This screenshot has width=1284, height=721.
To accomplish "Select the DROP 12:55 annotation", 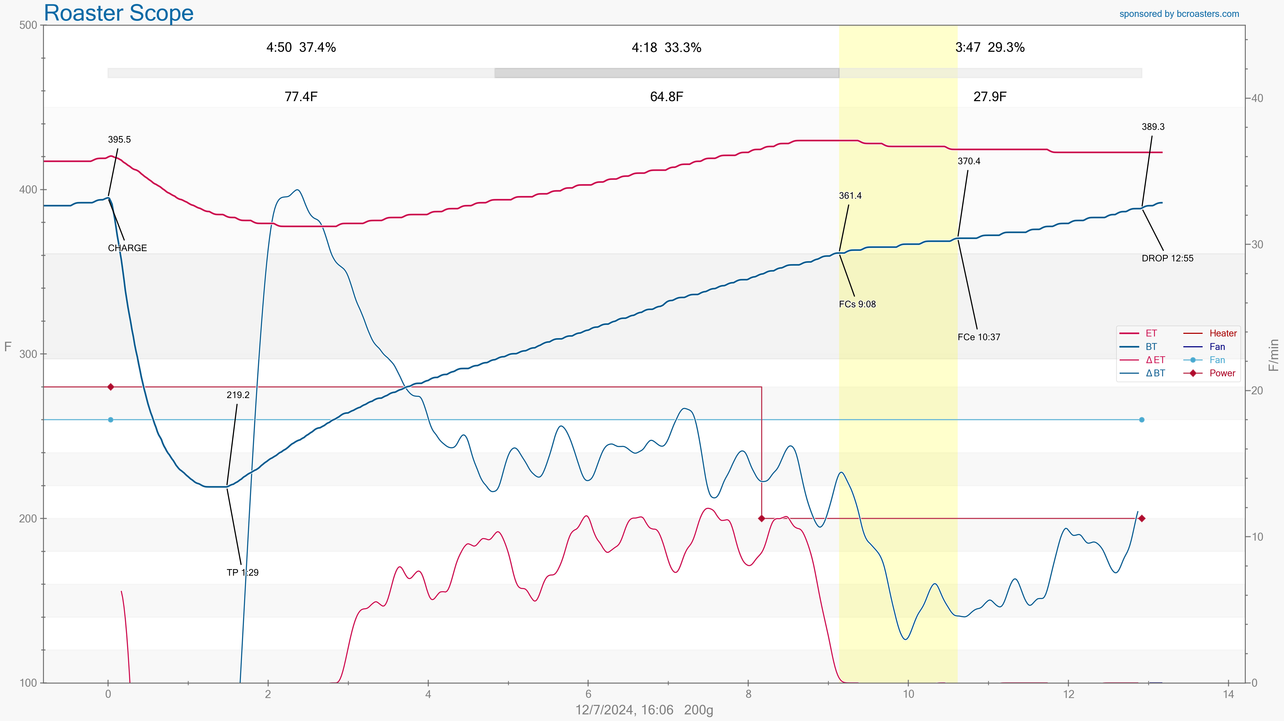I will coord(1167,259).
